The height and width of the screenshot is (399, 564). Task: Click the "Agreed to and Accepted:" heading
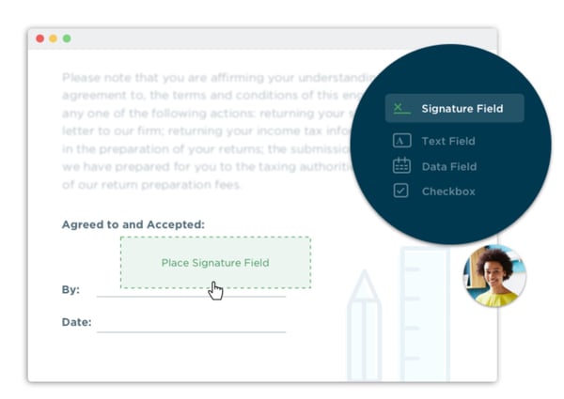[x=133, y=224]
